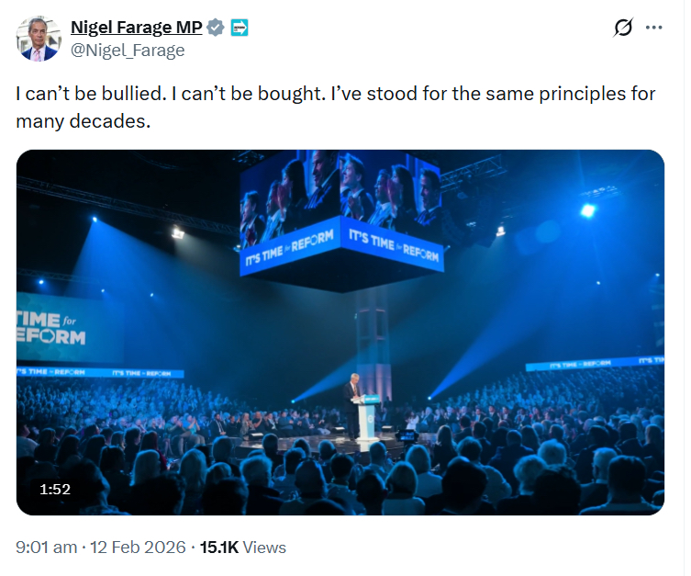
Task: Click the Nigel Farage MP display name
Action: [x=136, y=28]
